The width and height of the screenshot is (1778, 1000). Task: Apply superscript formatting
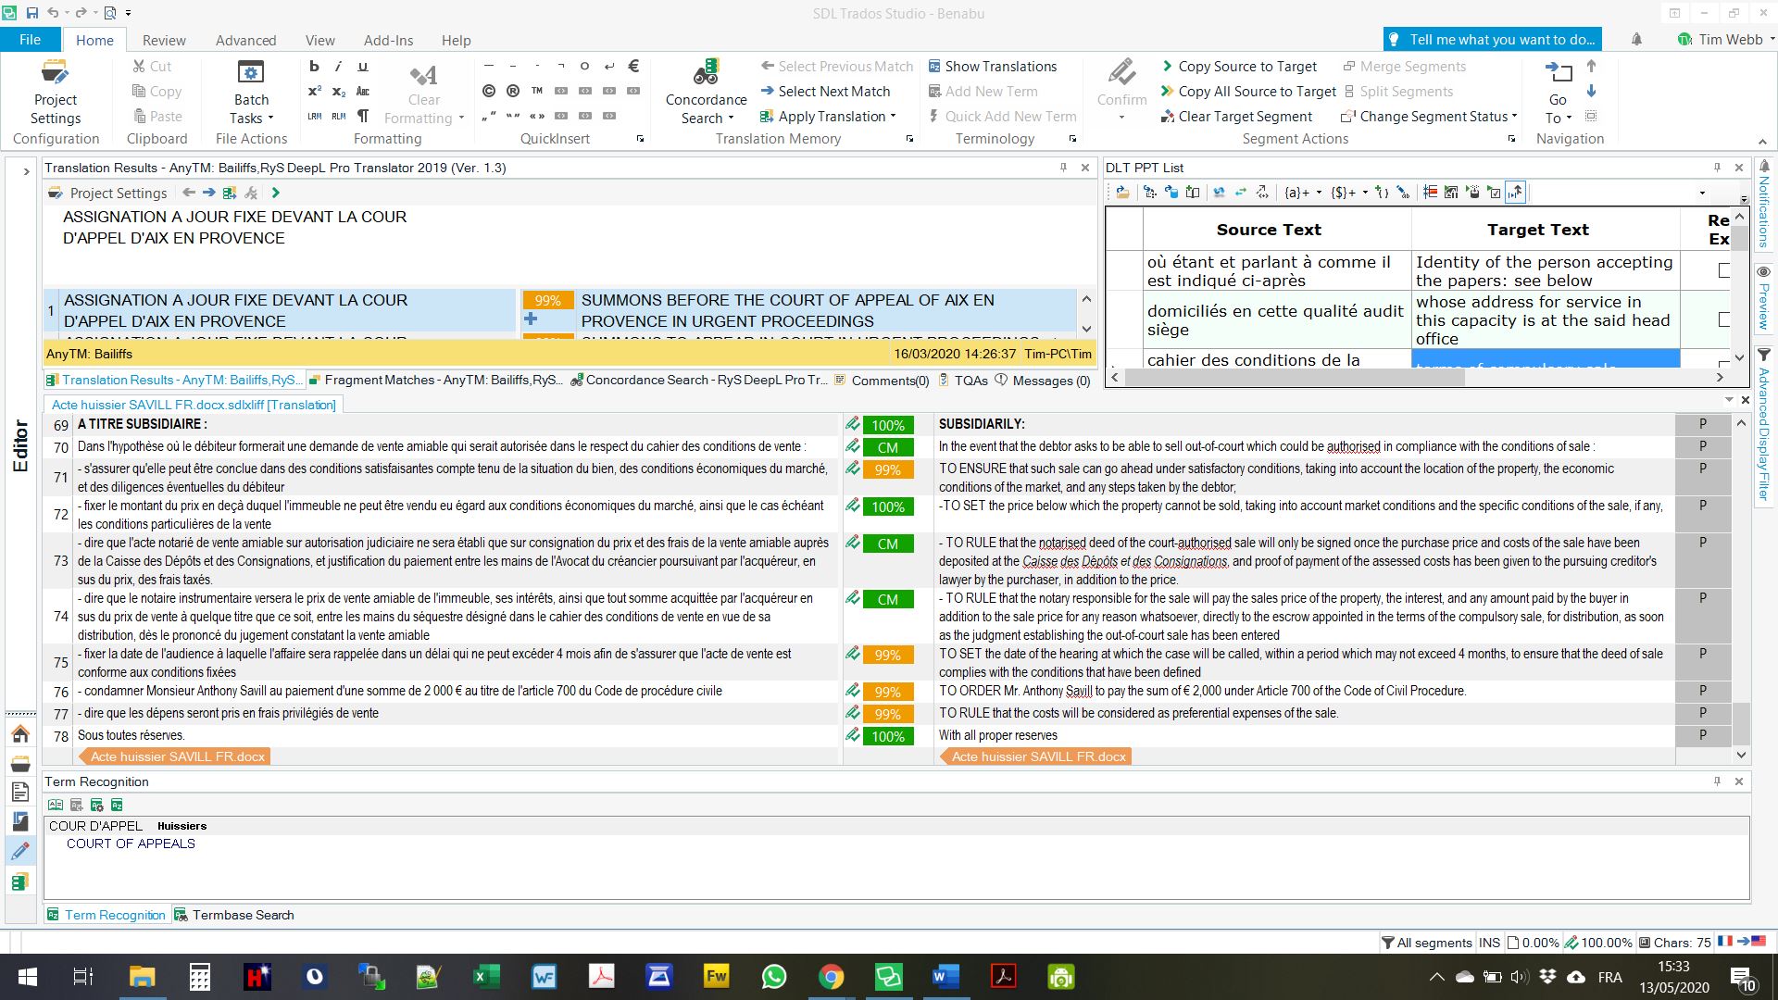coord(314,91)
